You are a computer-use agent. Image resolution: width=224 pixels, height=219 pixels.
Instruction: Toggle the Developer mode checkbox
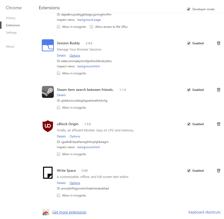[x=189, y=9]
